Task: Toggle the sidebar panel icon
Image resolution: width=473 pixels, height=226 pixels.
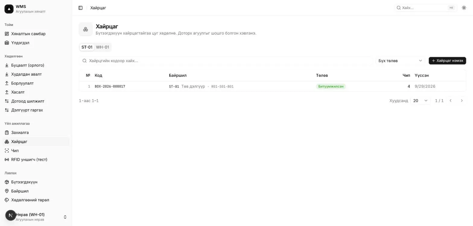Action: point(81,8)
